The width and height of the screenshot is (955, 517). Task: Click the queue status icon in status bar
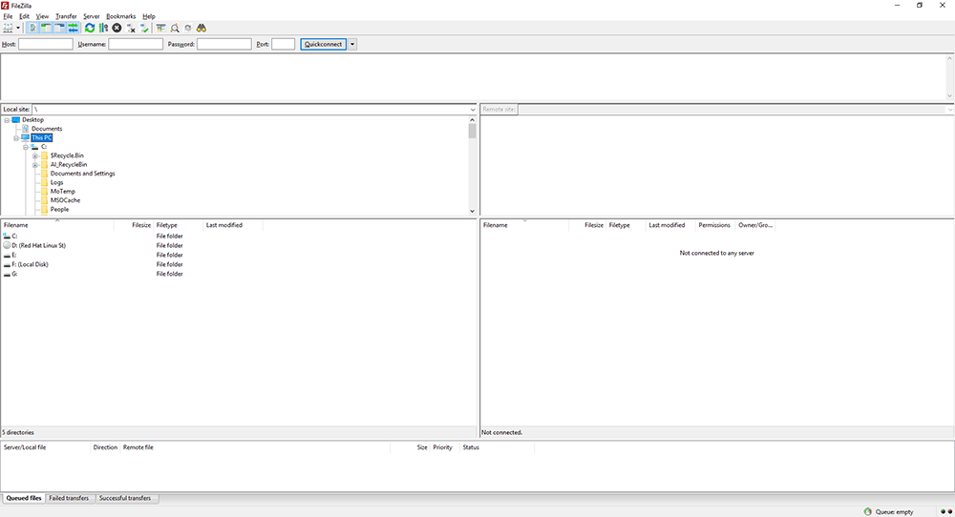click(867, 511)
